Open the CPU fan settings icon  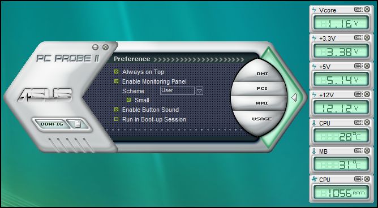pos(358,179)
